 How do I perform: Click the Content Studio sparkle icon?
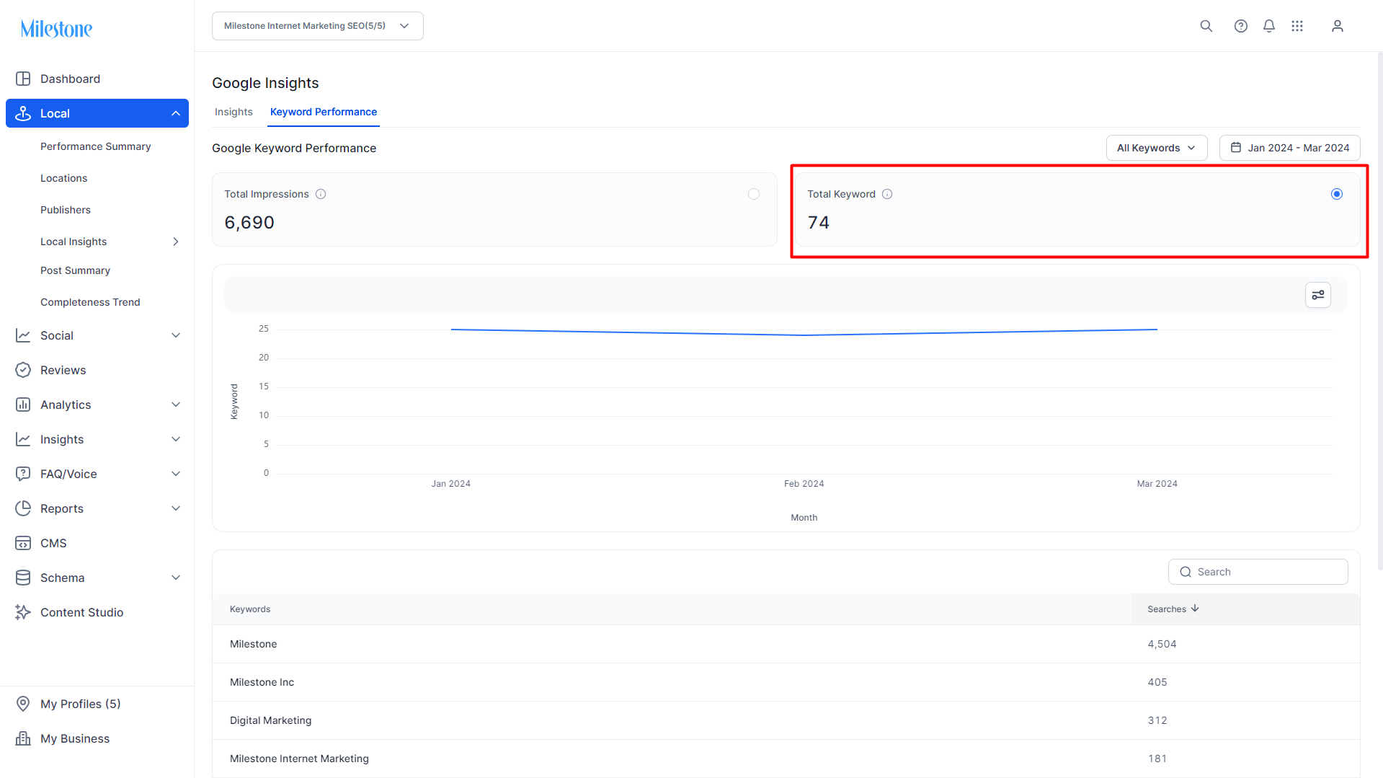23,612
